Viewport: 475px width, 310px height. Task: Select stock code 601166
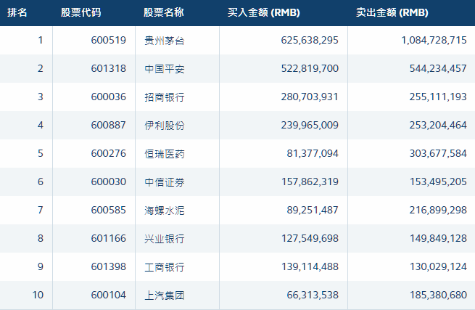coord(109,238)
